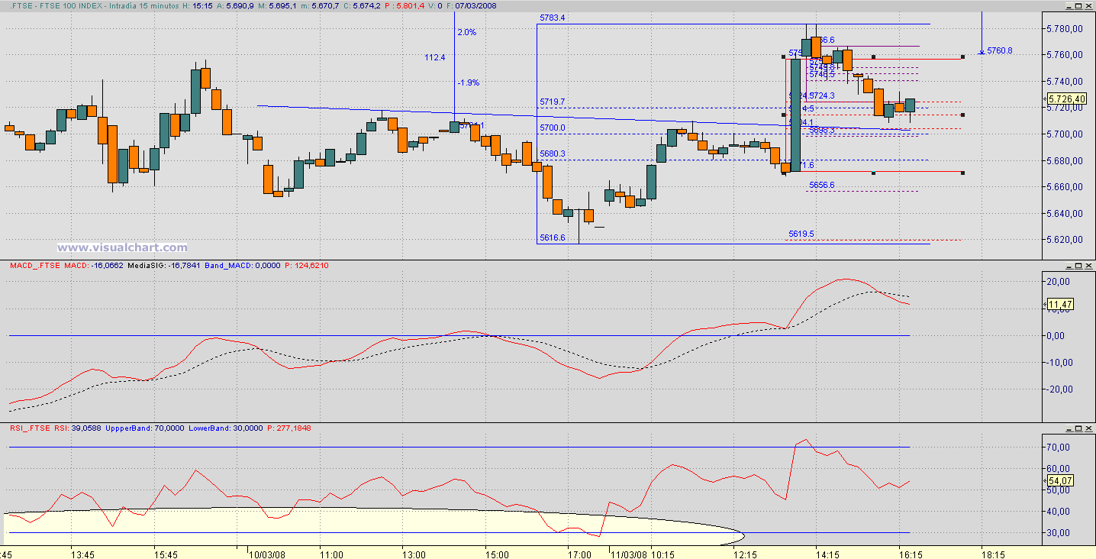
Task: Click the '10/03/08' date on the time axis
Action: (x=266, y=554)
